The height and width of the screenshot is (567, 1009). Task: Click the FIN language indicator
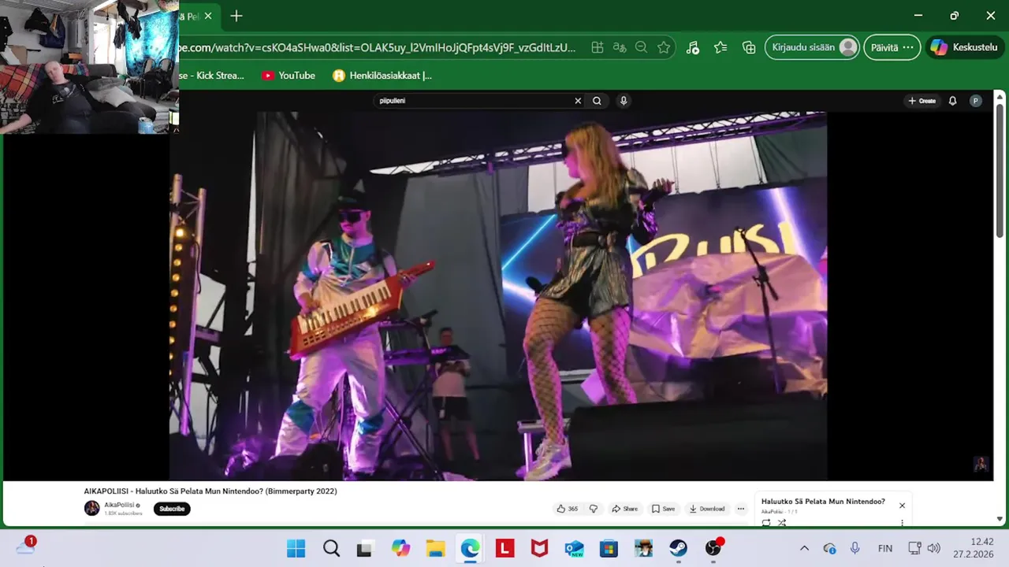pos(885,549)
